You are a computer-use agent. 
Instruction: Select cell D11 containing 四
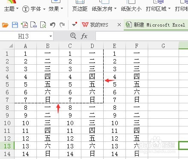point(92,131)
